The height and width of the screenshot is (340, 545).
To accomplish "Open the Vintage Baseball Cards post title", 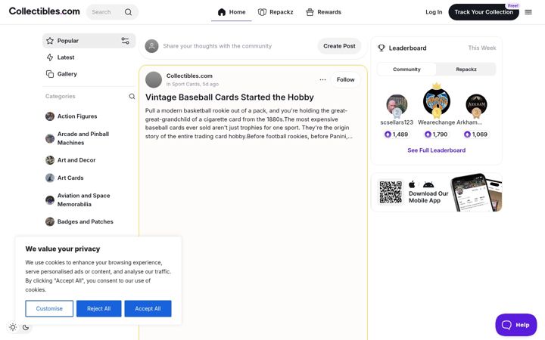I will [x=229, y=97].
